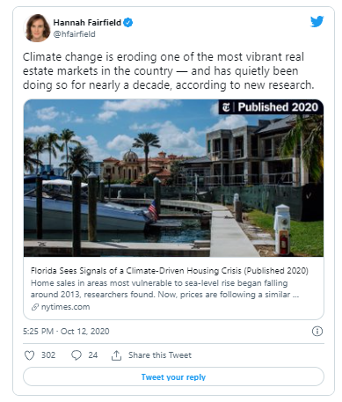This screenshot has width=342, height=402.
Task: Open the @hfairfield handle
Action: [x=74, y=34]
